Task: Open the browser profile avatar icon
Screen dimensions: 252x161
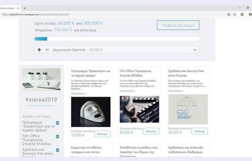Action: [x=250, y=15]
